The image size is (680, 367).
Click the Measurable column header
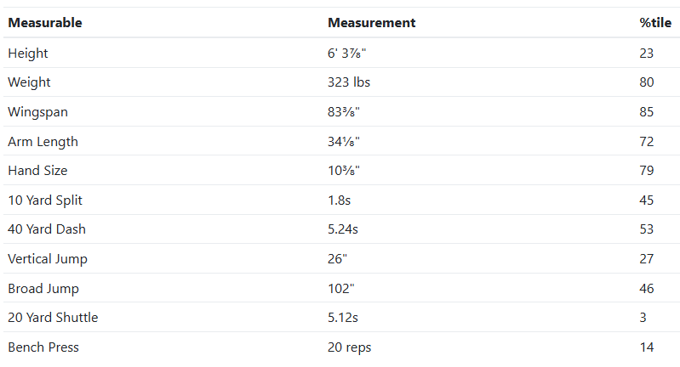45,23
